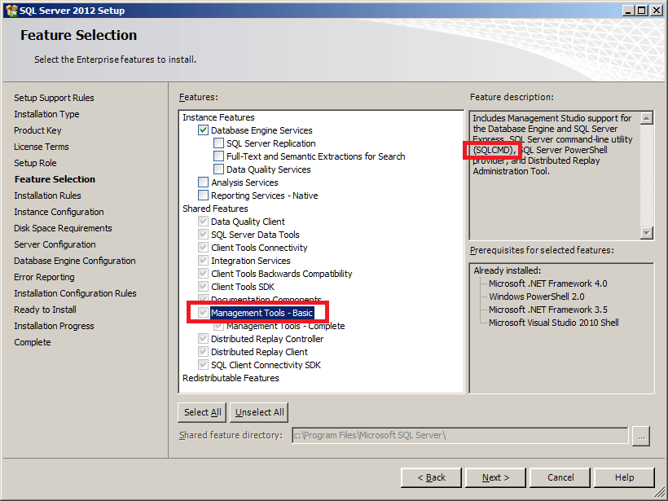Select Product Key step
Viewport: 668px width, 501px height.
tap(37, 130)
